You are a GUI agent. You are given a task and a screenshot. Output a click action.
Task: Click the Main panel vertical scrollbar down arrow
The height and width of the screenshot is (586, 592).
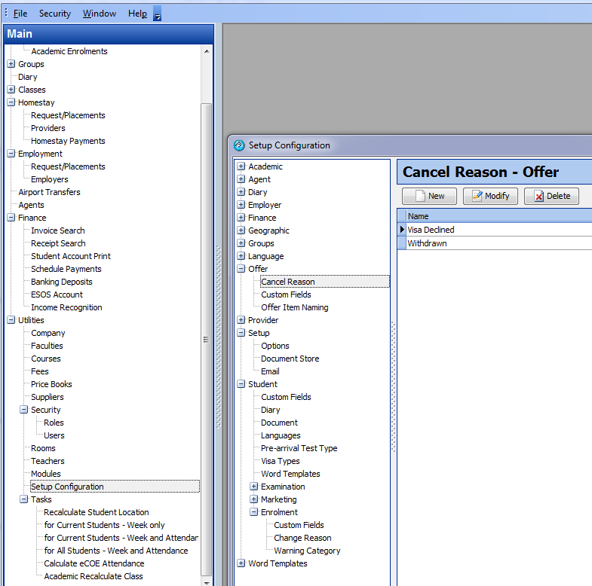coord(207,581)
